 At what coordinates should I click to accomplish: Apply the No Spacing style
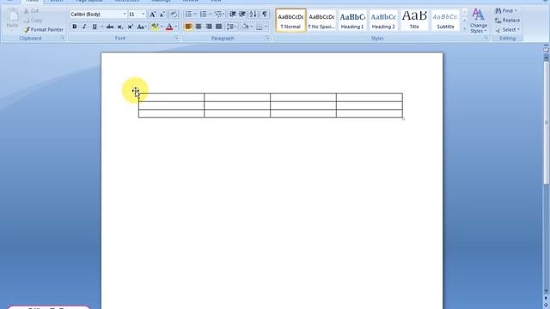coord(321,21)
